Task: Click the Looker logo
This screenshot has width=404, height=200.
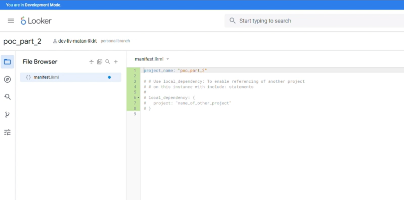Action: click(x=36, y=21)
